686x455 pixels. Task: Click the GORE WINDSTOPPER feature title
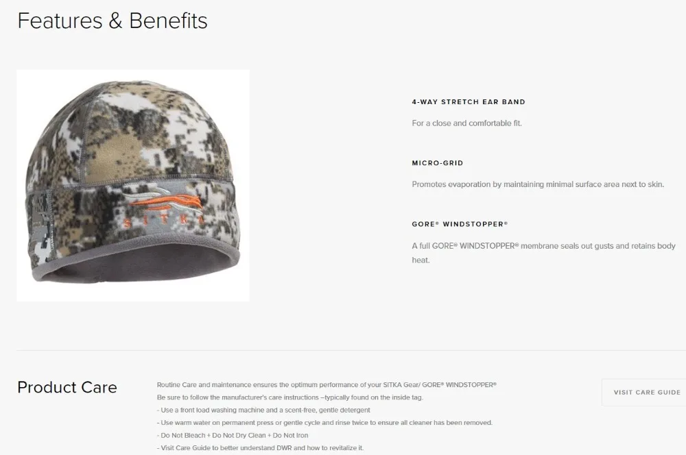point(460,224)
